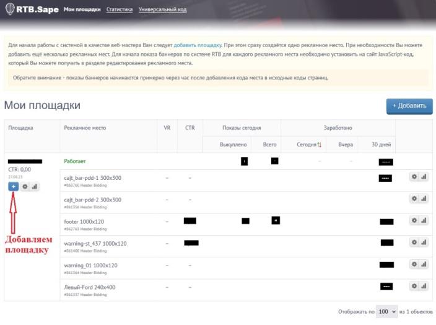This screenshot has width=436, height=325.
Task: Click the Рекламное место column header
Action: (x=85, y=128)
